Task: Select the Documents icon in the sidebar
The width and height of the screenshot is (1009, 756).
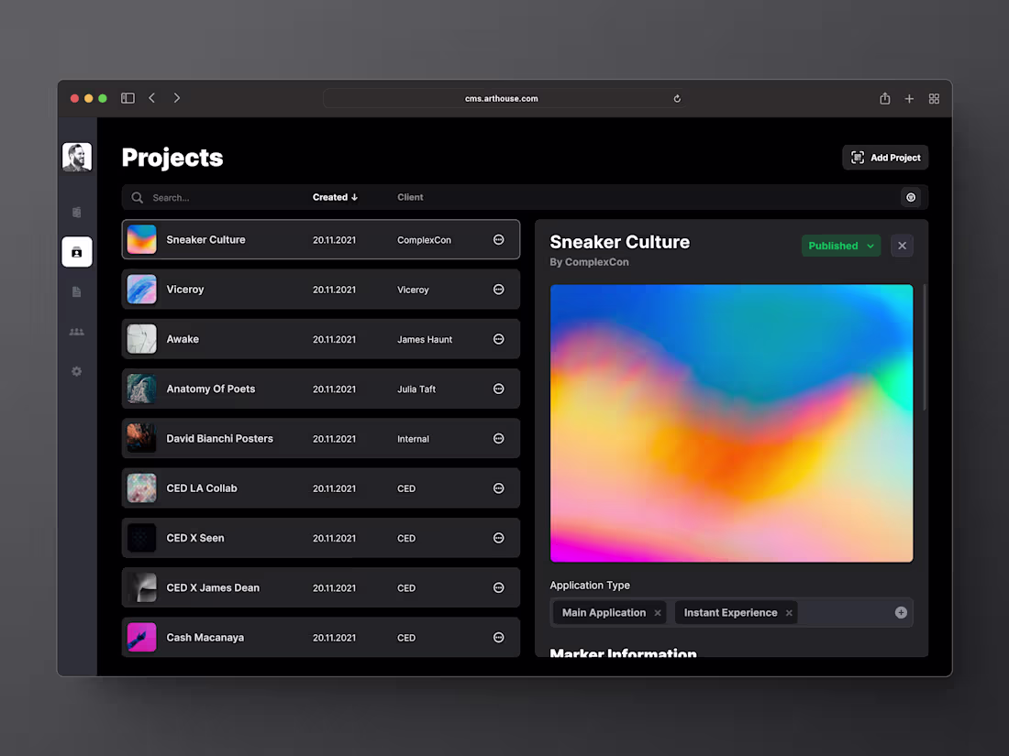Action: 77,291
